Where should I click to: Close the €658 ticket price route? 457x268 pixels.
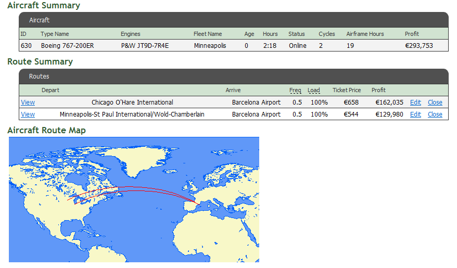coord(435,103)
